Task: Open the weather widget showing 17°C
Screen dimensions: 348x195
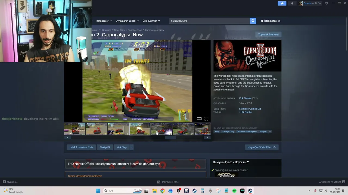Action: (x=13, y=191)
